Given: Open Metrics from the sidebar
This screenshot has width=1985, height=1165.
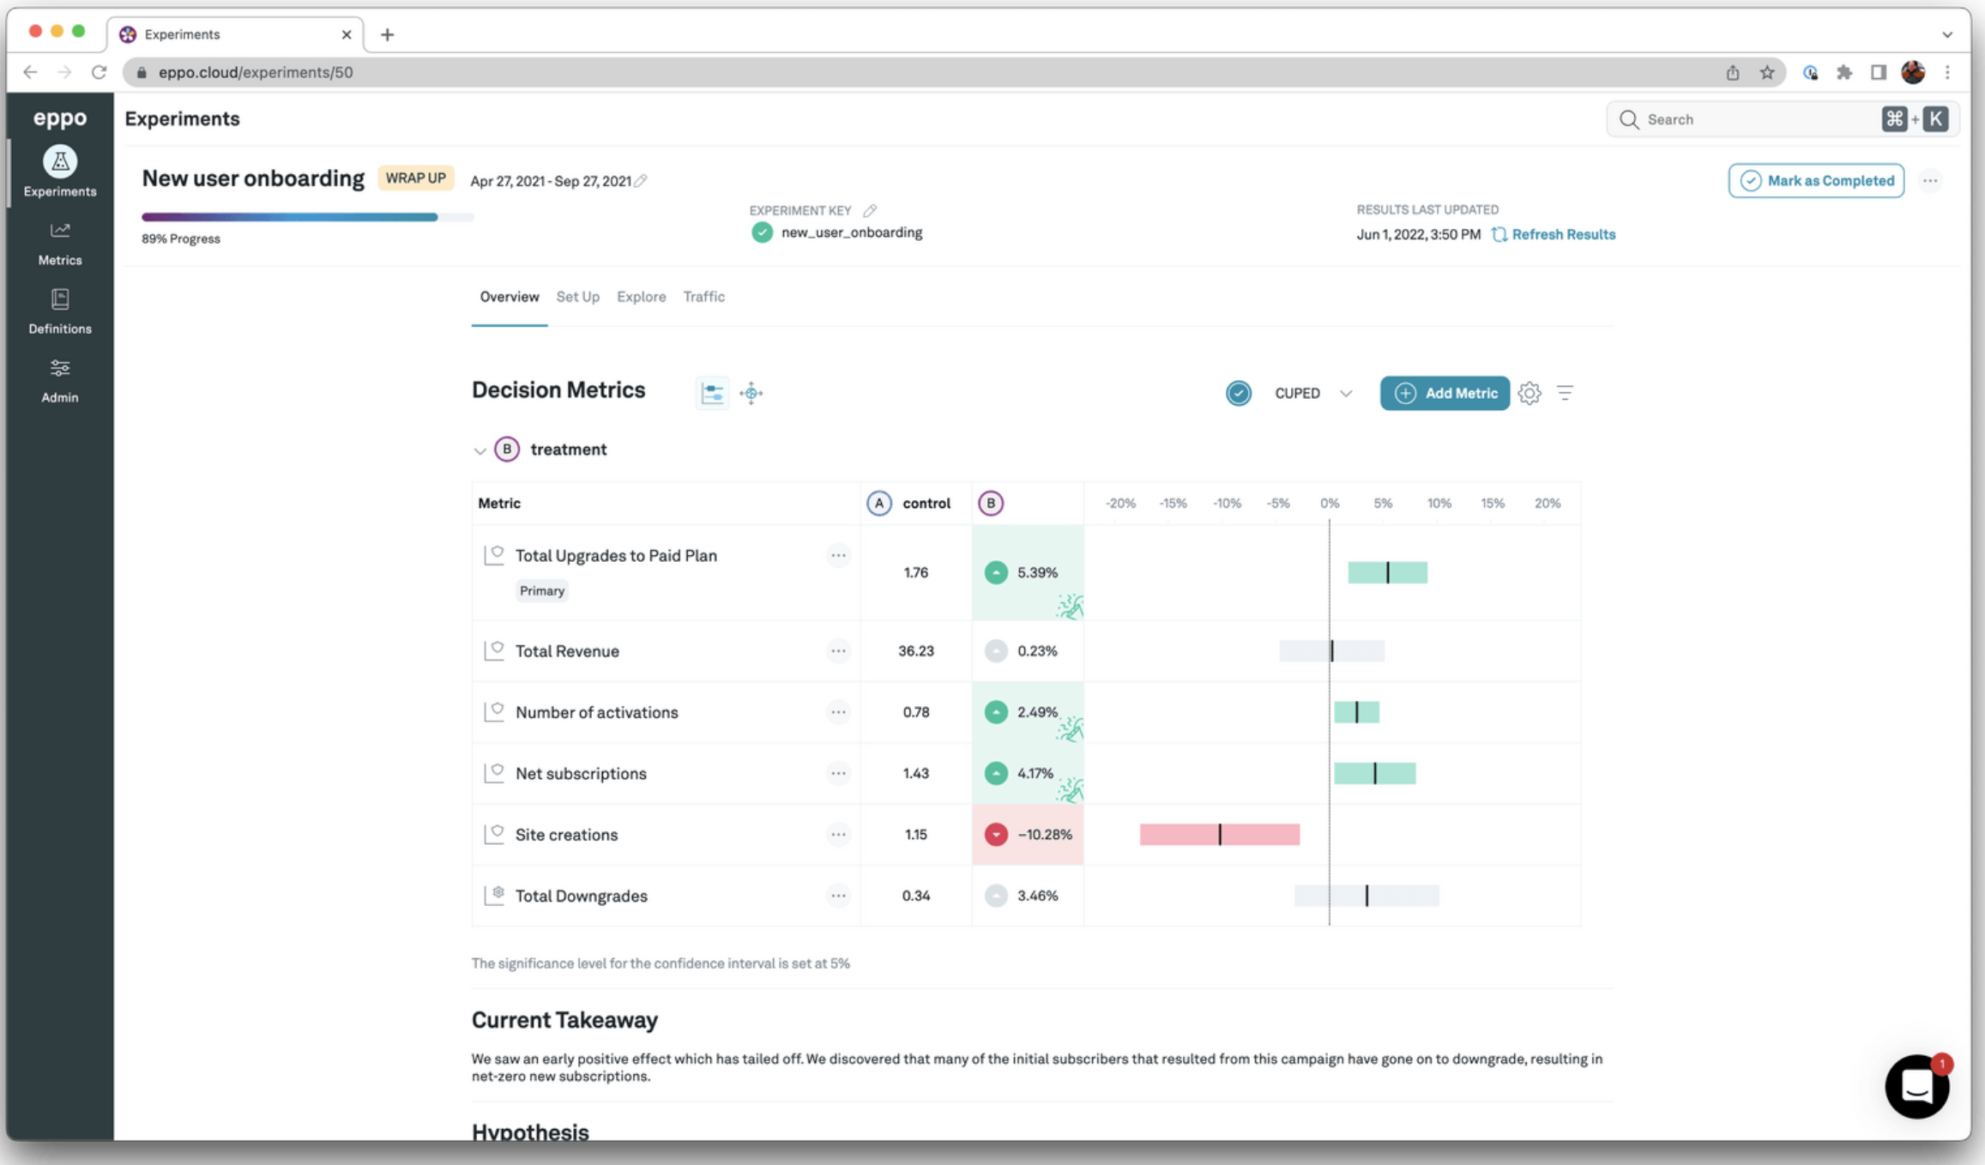Looking at the screenshot, I should click(59, 243).
